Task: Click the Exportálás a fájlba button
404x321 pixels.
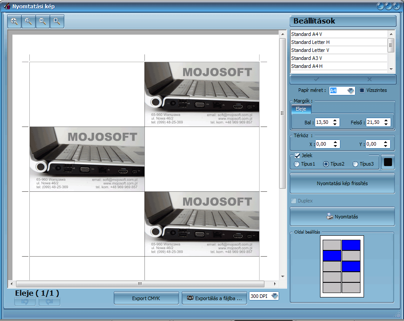Action: click(x=214, y=298)
